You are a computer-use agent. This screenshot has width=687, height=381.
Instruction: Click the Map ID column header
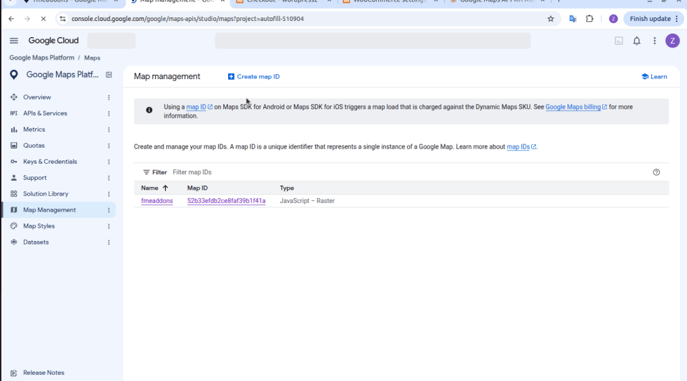197,188
